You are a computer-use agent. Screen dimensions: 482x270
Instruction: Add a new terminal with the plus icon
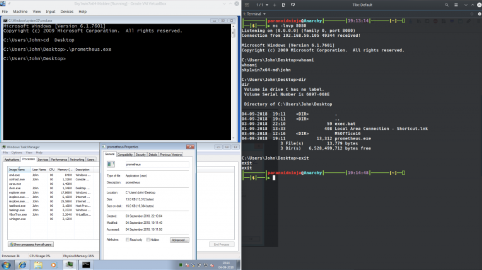[x=275, y=5]
